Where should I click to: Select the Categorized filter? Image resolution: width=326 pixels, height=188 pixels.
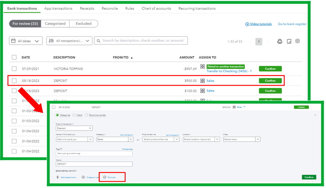click(x=55, y=24)
